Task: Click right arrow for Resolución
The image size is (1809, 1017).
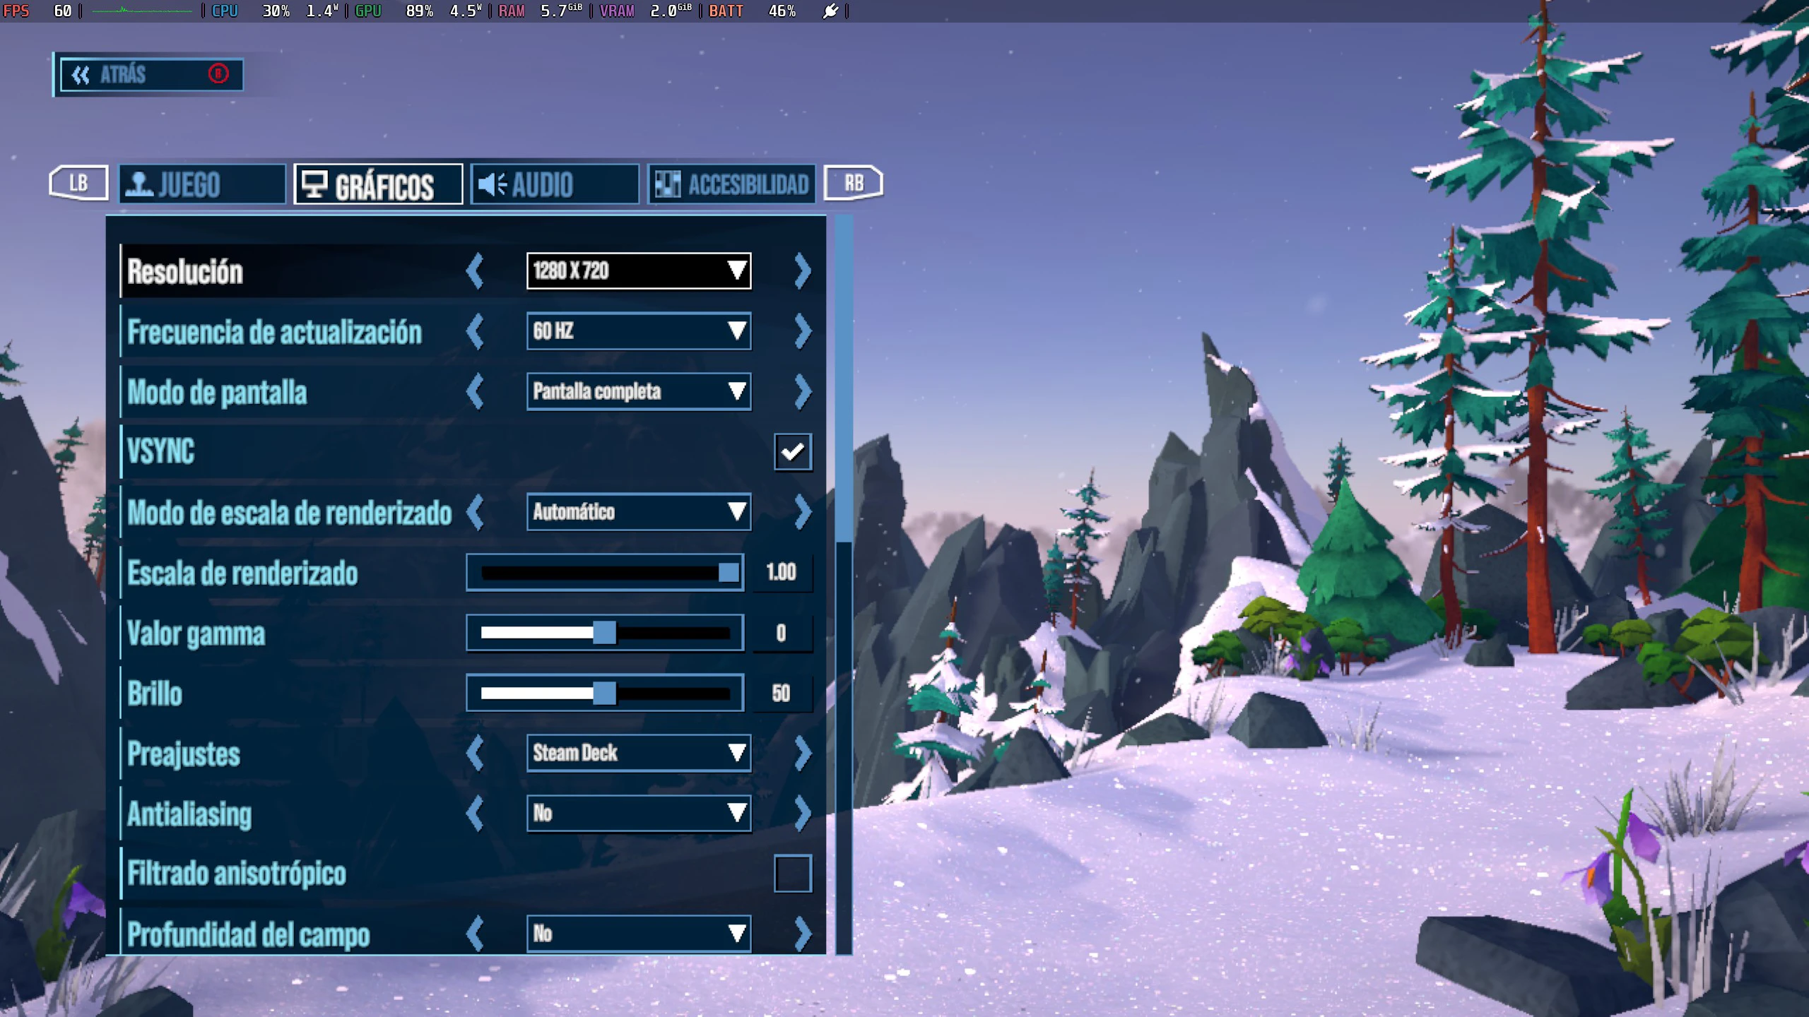Action: (802, 271)
